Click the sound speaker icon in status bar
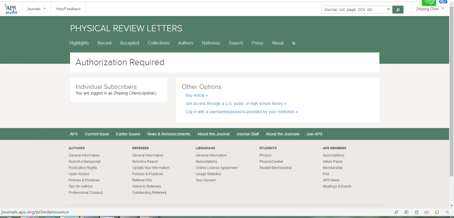454x218 pixels. coord(426,212)
